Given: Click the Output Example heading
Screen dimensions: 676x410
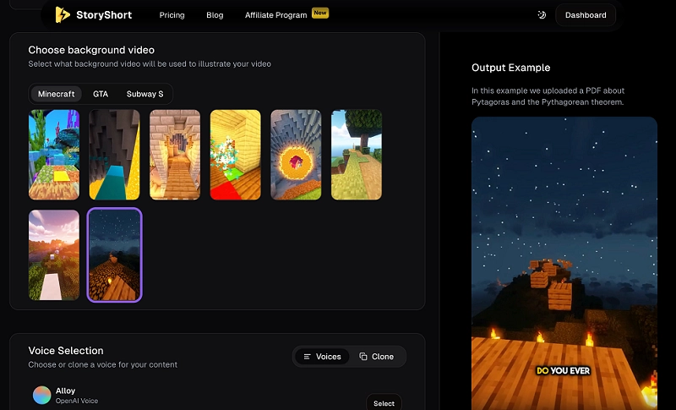Looking at the screenshot, I should [x=511, y=68].
